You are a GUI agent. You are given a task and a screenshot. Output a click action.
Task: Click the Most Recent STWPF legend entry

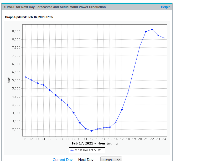87,150
